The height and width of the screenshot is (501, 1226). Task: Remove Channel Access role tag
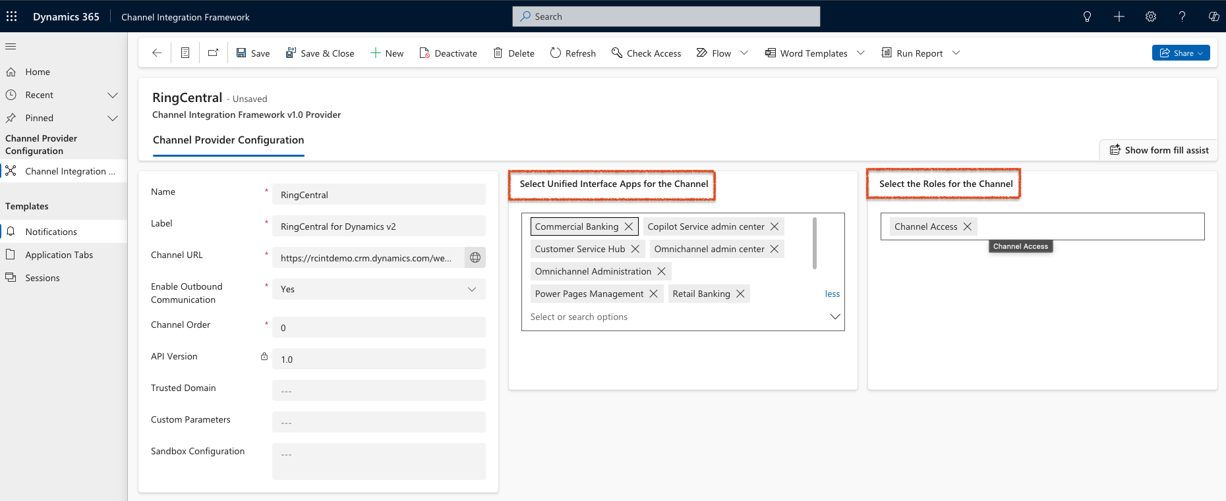tap(968, 226)
